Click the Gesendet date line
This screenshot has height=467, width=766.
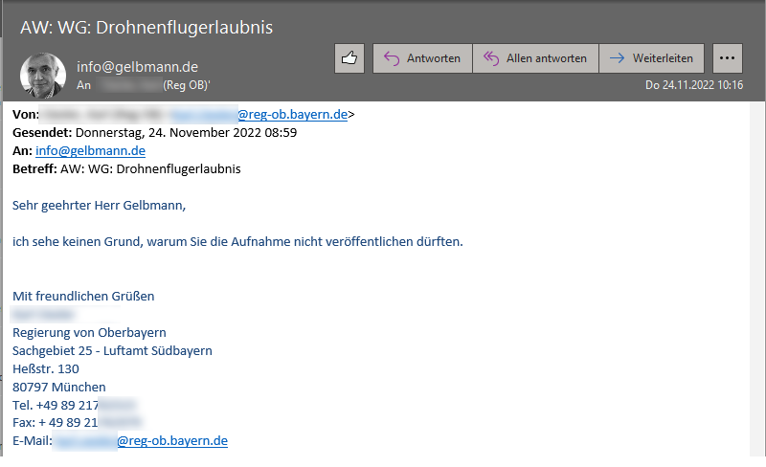[154, 132]
